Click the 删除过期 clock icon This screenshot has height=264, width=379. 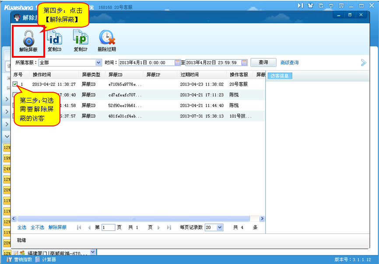[x=107, y=38]
